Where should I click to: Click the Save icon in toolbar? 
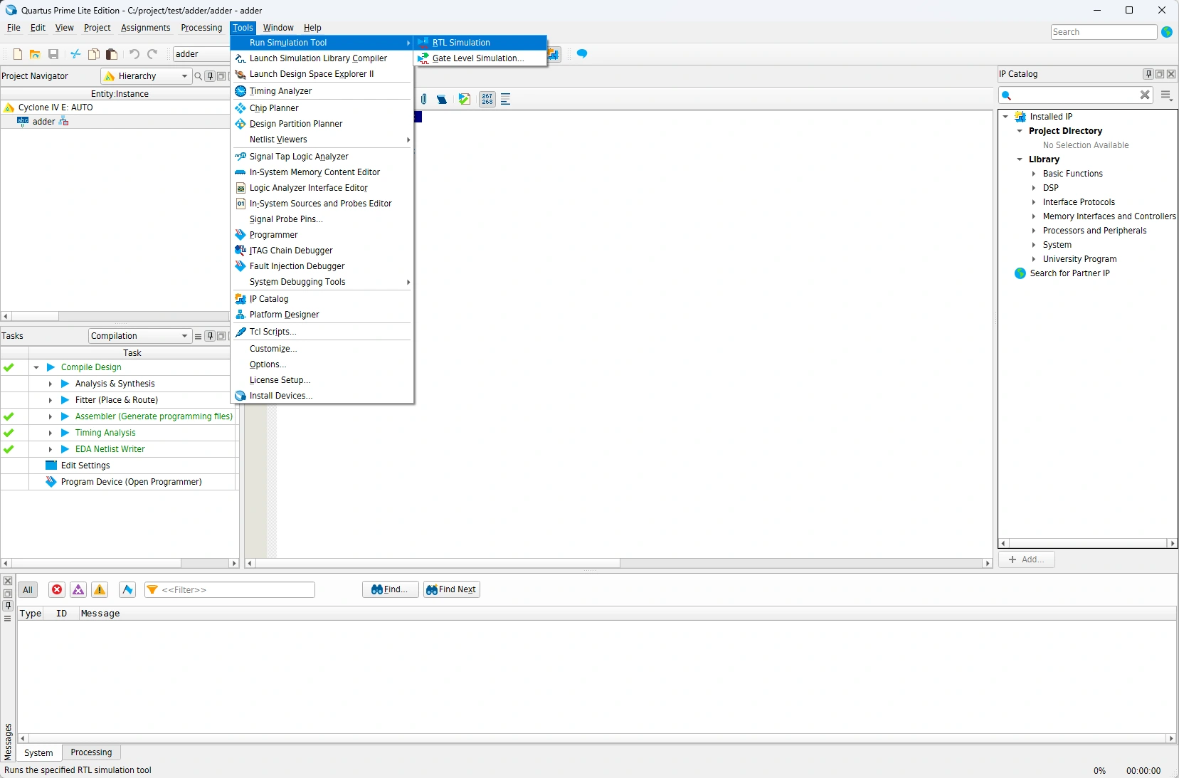[53, 54]
